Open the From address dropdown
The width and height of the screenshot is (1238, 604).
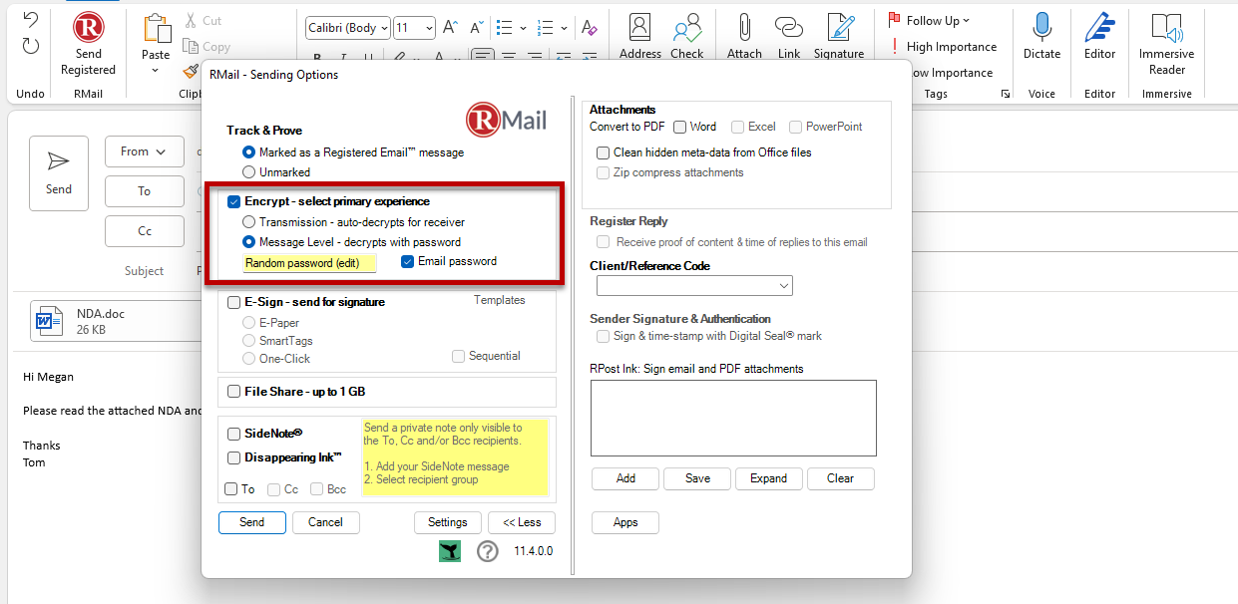pyautogui.click(x=145, y=151)
